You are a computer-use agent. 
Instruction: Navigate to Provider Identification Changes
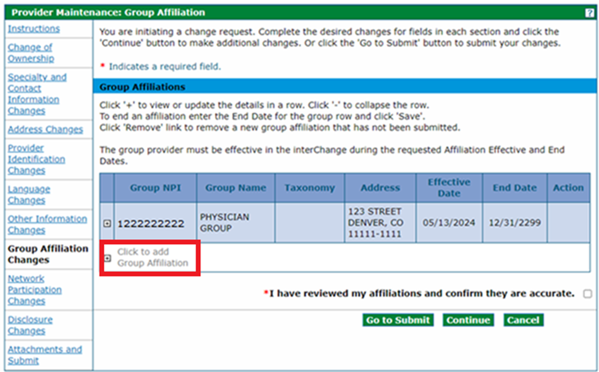(36, 159)
